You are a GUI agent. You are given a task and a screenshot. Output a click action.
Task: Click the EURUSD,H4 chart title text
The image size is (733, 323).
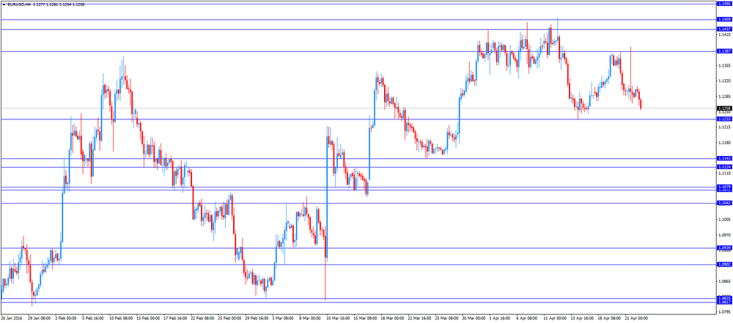(x=19, y=4)
